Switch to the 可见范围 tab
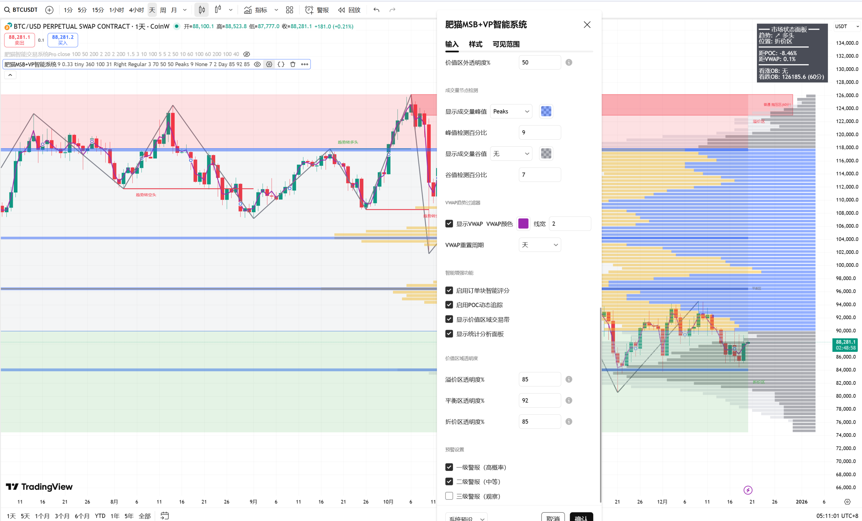 pos(506,44)
